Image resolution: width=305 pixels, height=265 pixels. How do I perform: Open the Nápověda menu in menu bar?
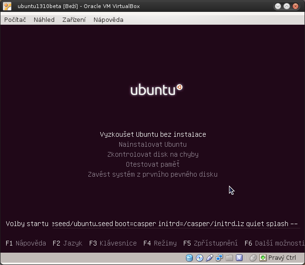(108, 20)
